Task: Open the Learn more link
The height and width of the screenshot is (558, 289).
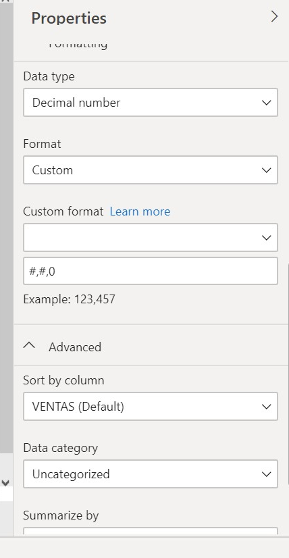Action: (x=140, y=211)
